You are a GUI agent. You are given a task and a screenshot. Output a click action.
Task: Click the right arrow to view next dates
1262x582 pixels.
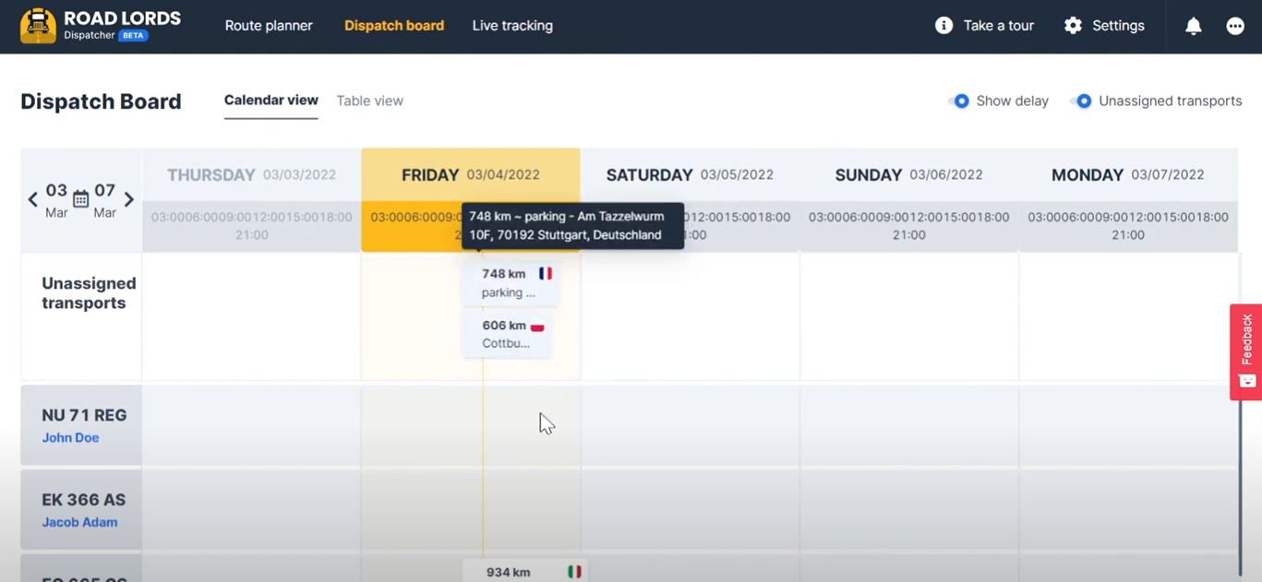click(129, 199)
